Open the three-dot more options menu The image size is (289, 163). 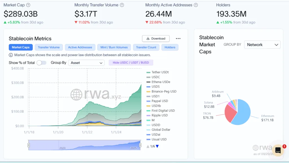click(x=178, y=39)
